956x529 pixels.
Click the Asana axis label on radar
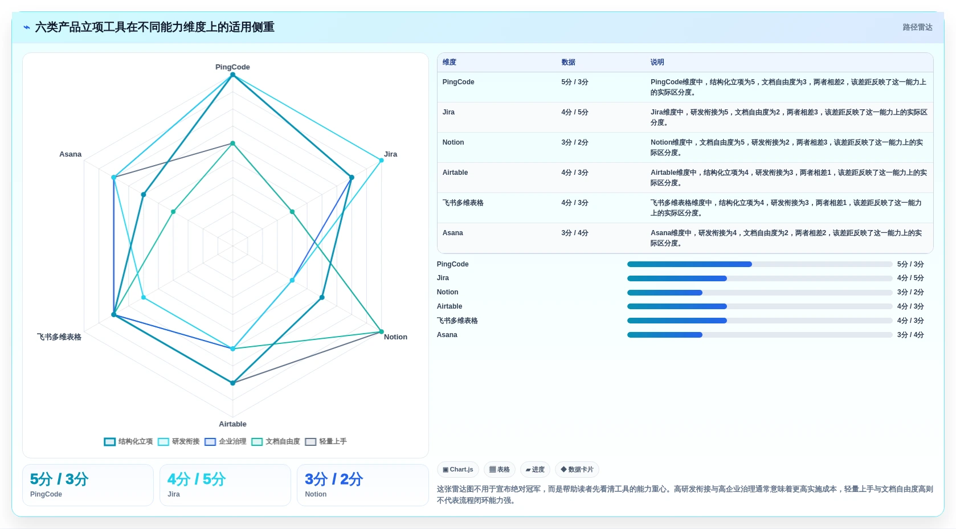click(x=71, y=154)
